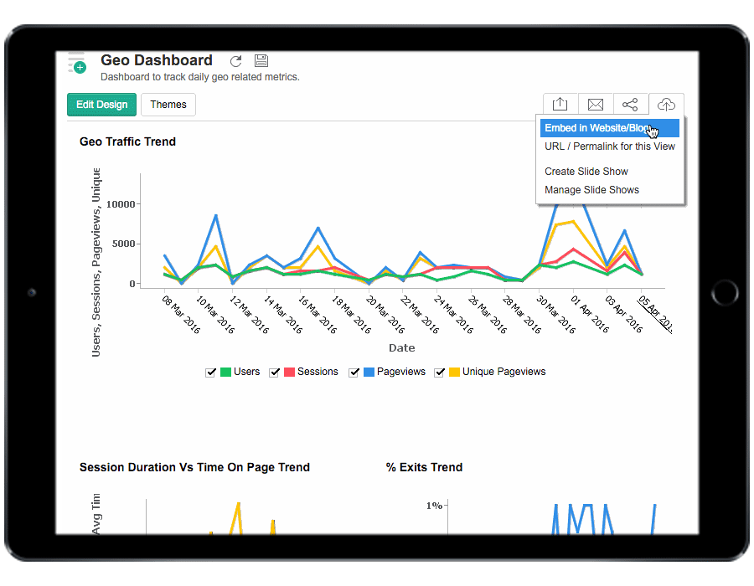Tap the tablet home button
Image resolution: width=754 pixels, height=586 pixels.
pos(725,292)
